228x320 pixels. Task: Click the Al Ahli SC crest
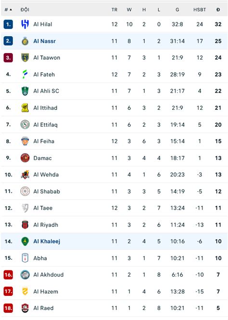[x=25, y=91]
